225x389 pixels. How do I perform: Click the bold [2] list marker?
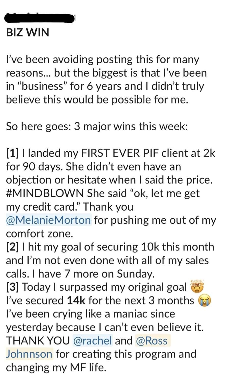(12, 247)
